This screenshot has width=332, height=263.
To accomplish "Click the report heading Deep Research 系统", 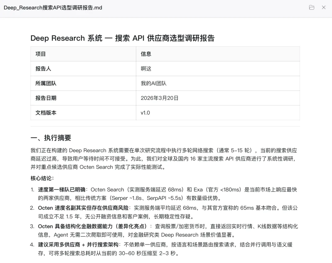I will tap(123, 38).
